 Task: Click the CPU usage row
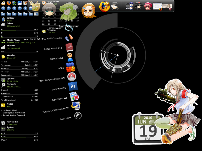coord(20,134)
